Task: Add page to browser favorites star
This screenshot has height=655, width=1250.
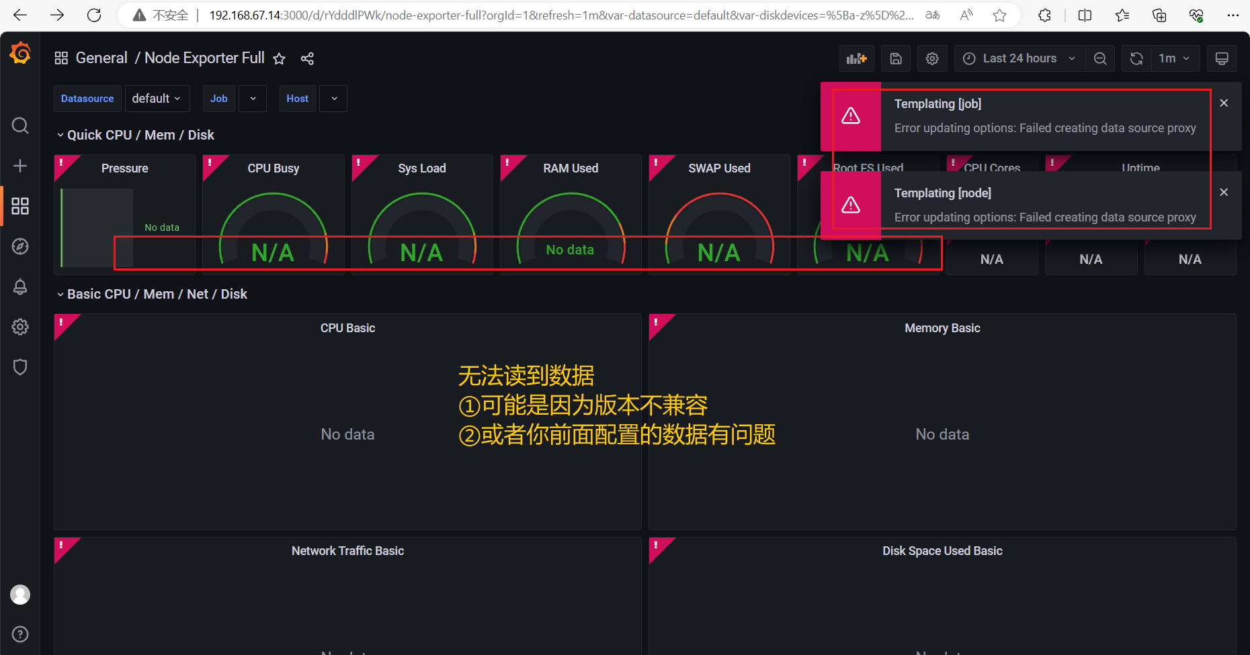Action: (x=999, y=15)
